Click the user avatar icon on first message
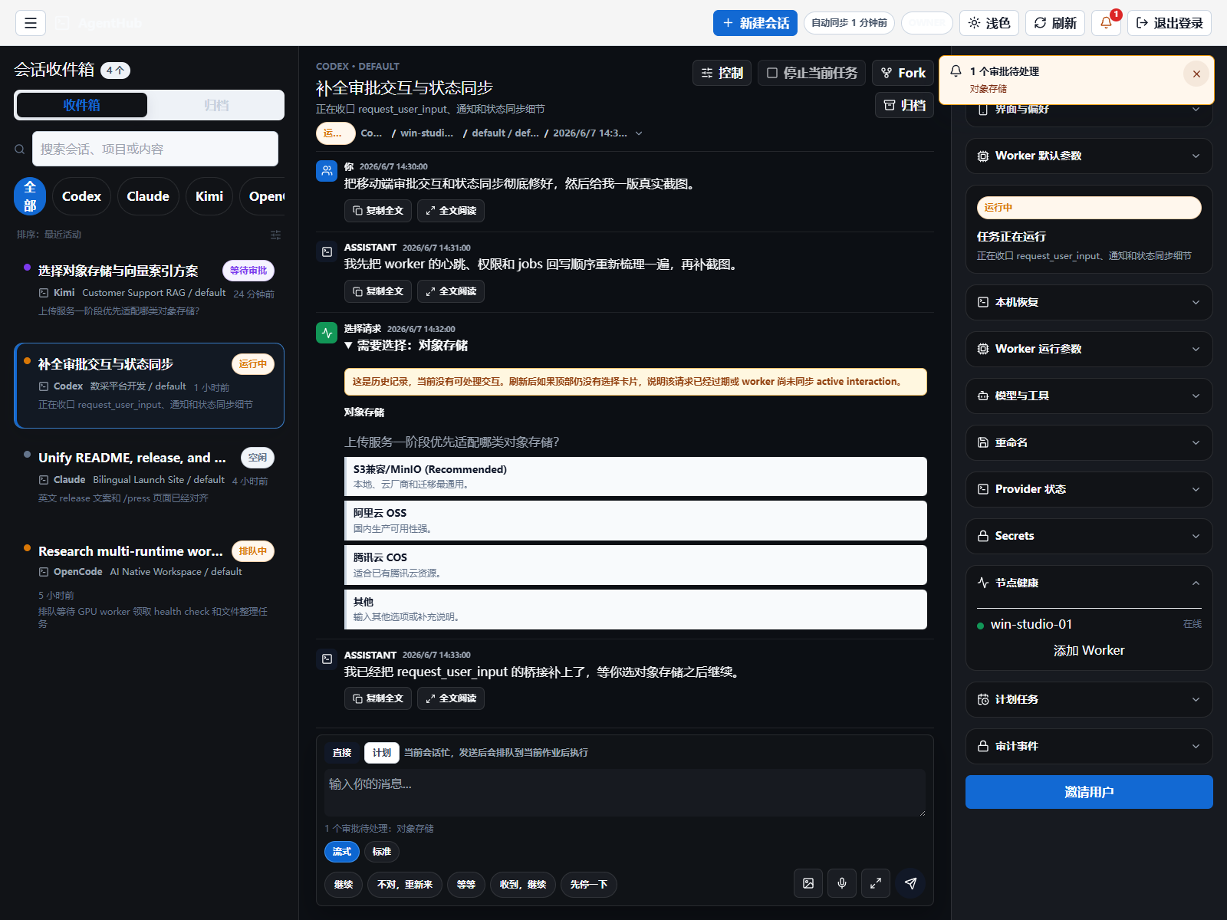This screenshot has height=920, width=1227. point(327,171)
